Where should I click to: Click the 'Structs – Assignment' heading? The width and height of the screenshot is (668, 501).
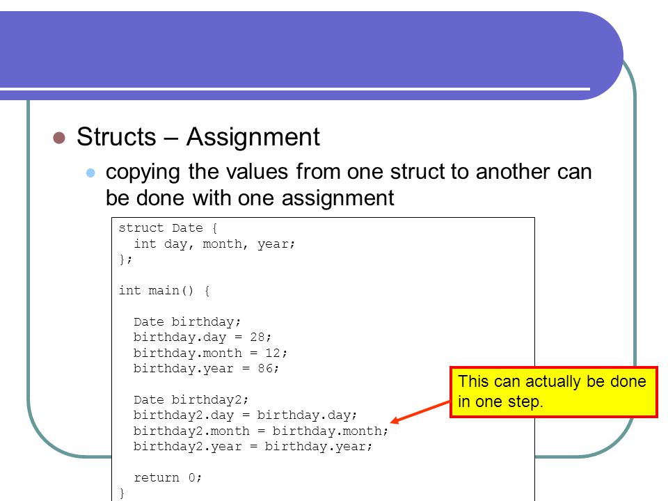tap(198, 137)
